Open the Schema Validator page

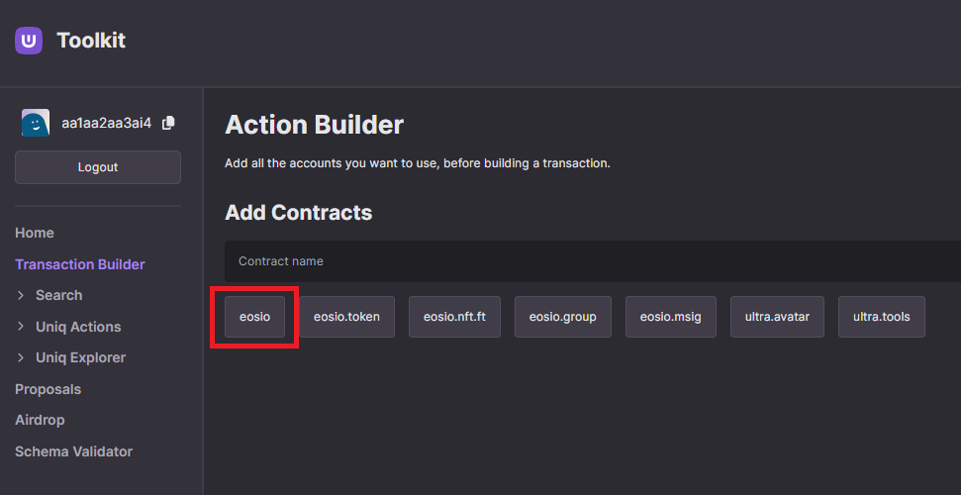(x=73, y=451)
